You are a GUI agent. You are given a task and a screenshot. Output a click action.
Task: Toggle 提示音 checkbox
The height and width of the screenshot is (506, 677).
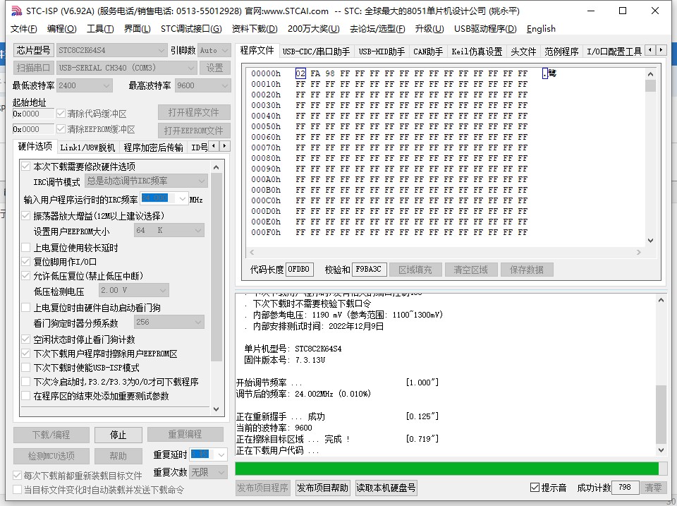[x=535, y=488]
